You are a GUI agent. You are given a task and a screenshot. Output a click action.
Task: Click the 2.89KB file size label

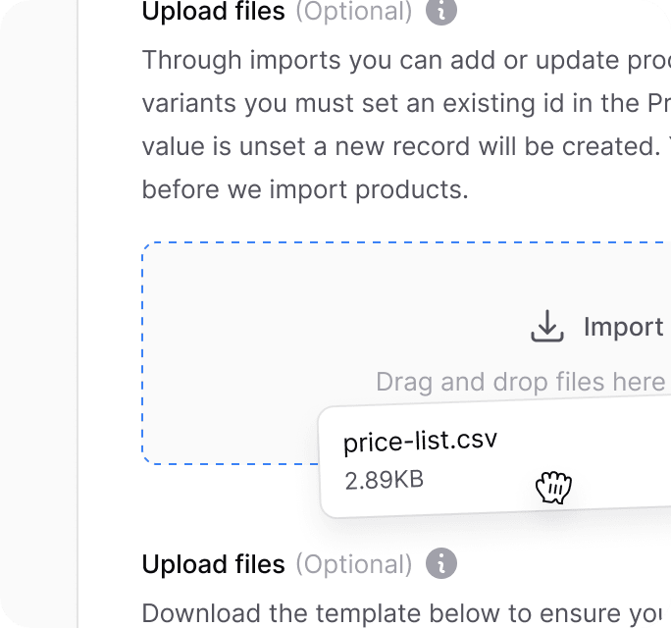(x=385, y=480)
